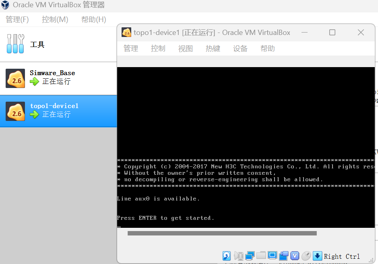
Task: Select the 工具 entry in manager sidebar
Action: (x=58, y=44)
